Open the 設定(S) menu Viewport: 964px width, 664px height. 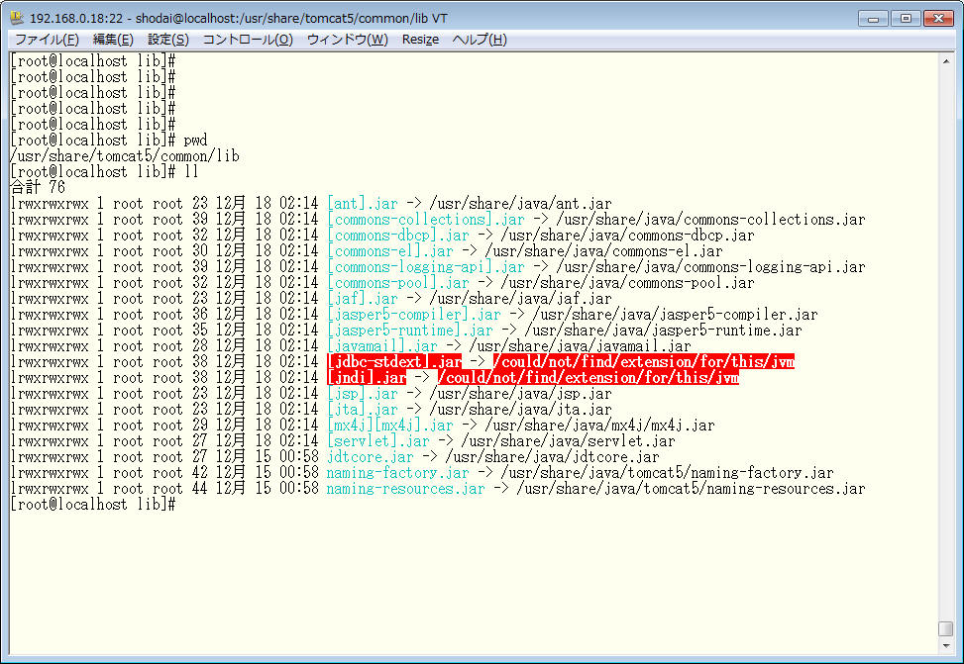pos(168,40)
